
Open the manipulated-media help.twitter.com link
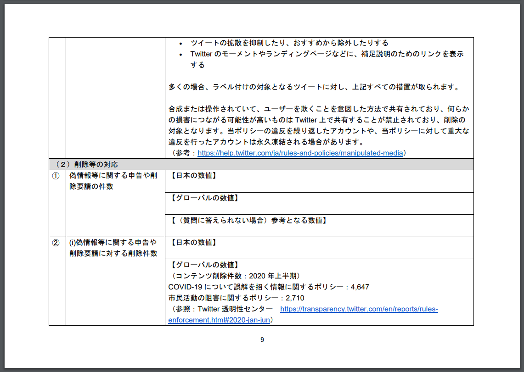tap(300, 153)
